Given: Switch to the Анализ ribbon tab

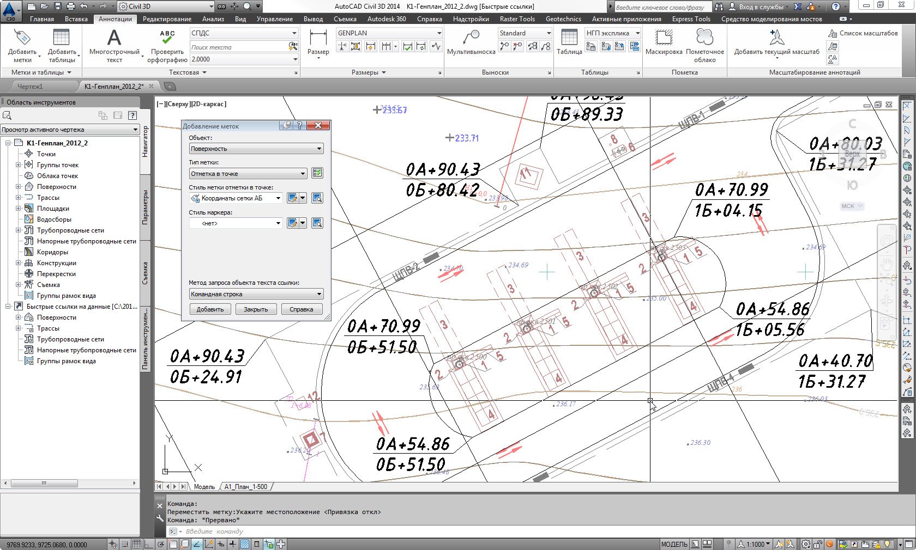Looking at the screenshot, I should tap(213, 19).
